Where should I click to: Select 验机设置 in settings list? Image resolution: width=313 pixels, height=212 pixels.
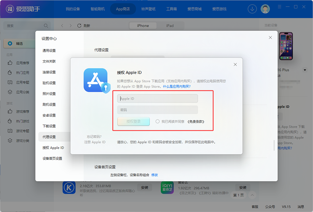49,83
